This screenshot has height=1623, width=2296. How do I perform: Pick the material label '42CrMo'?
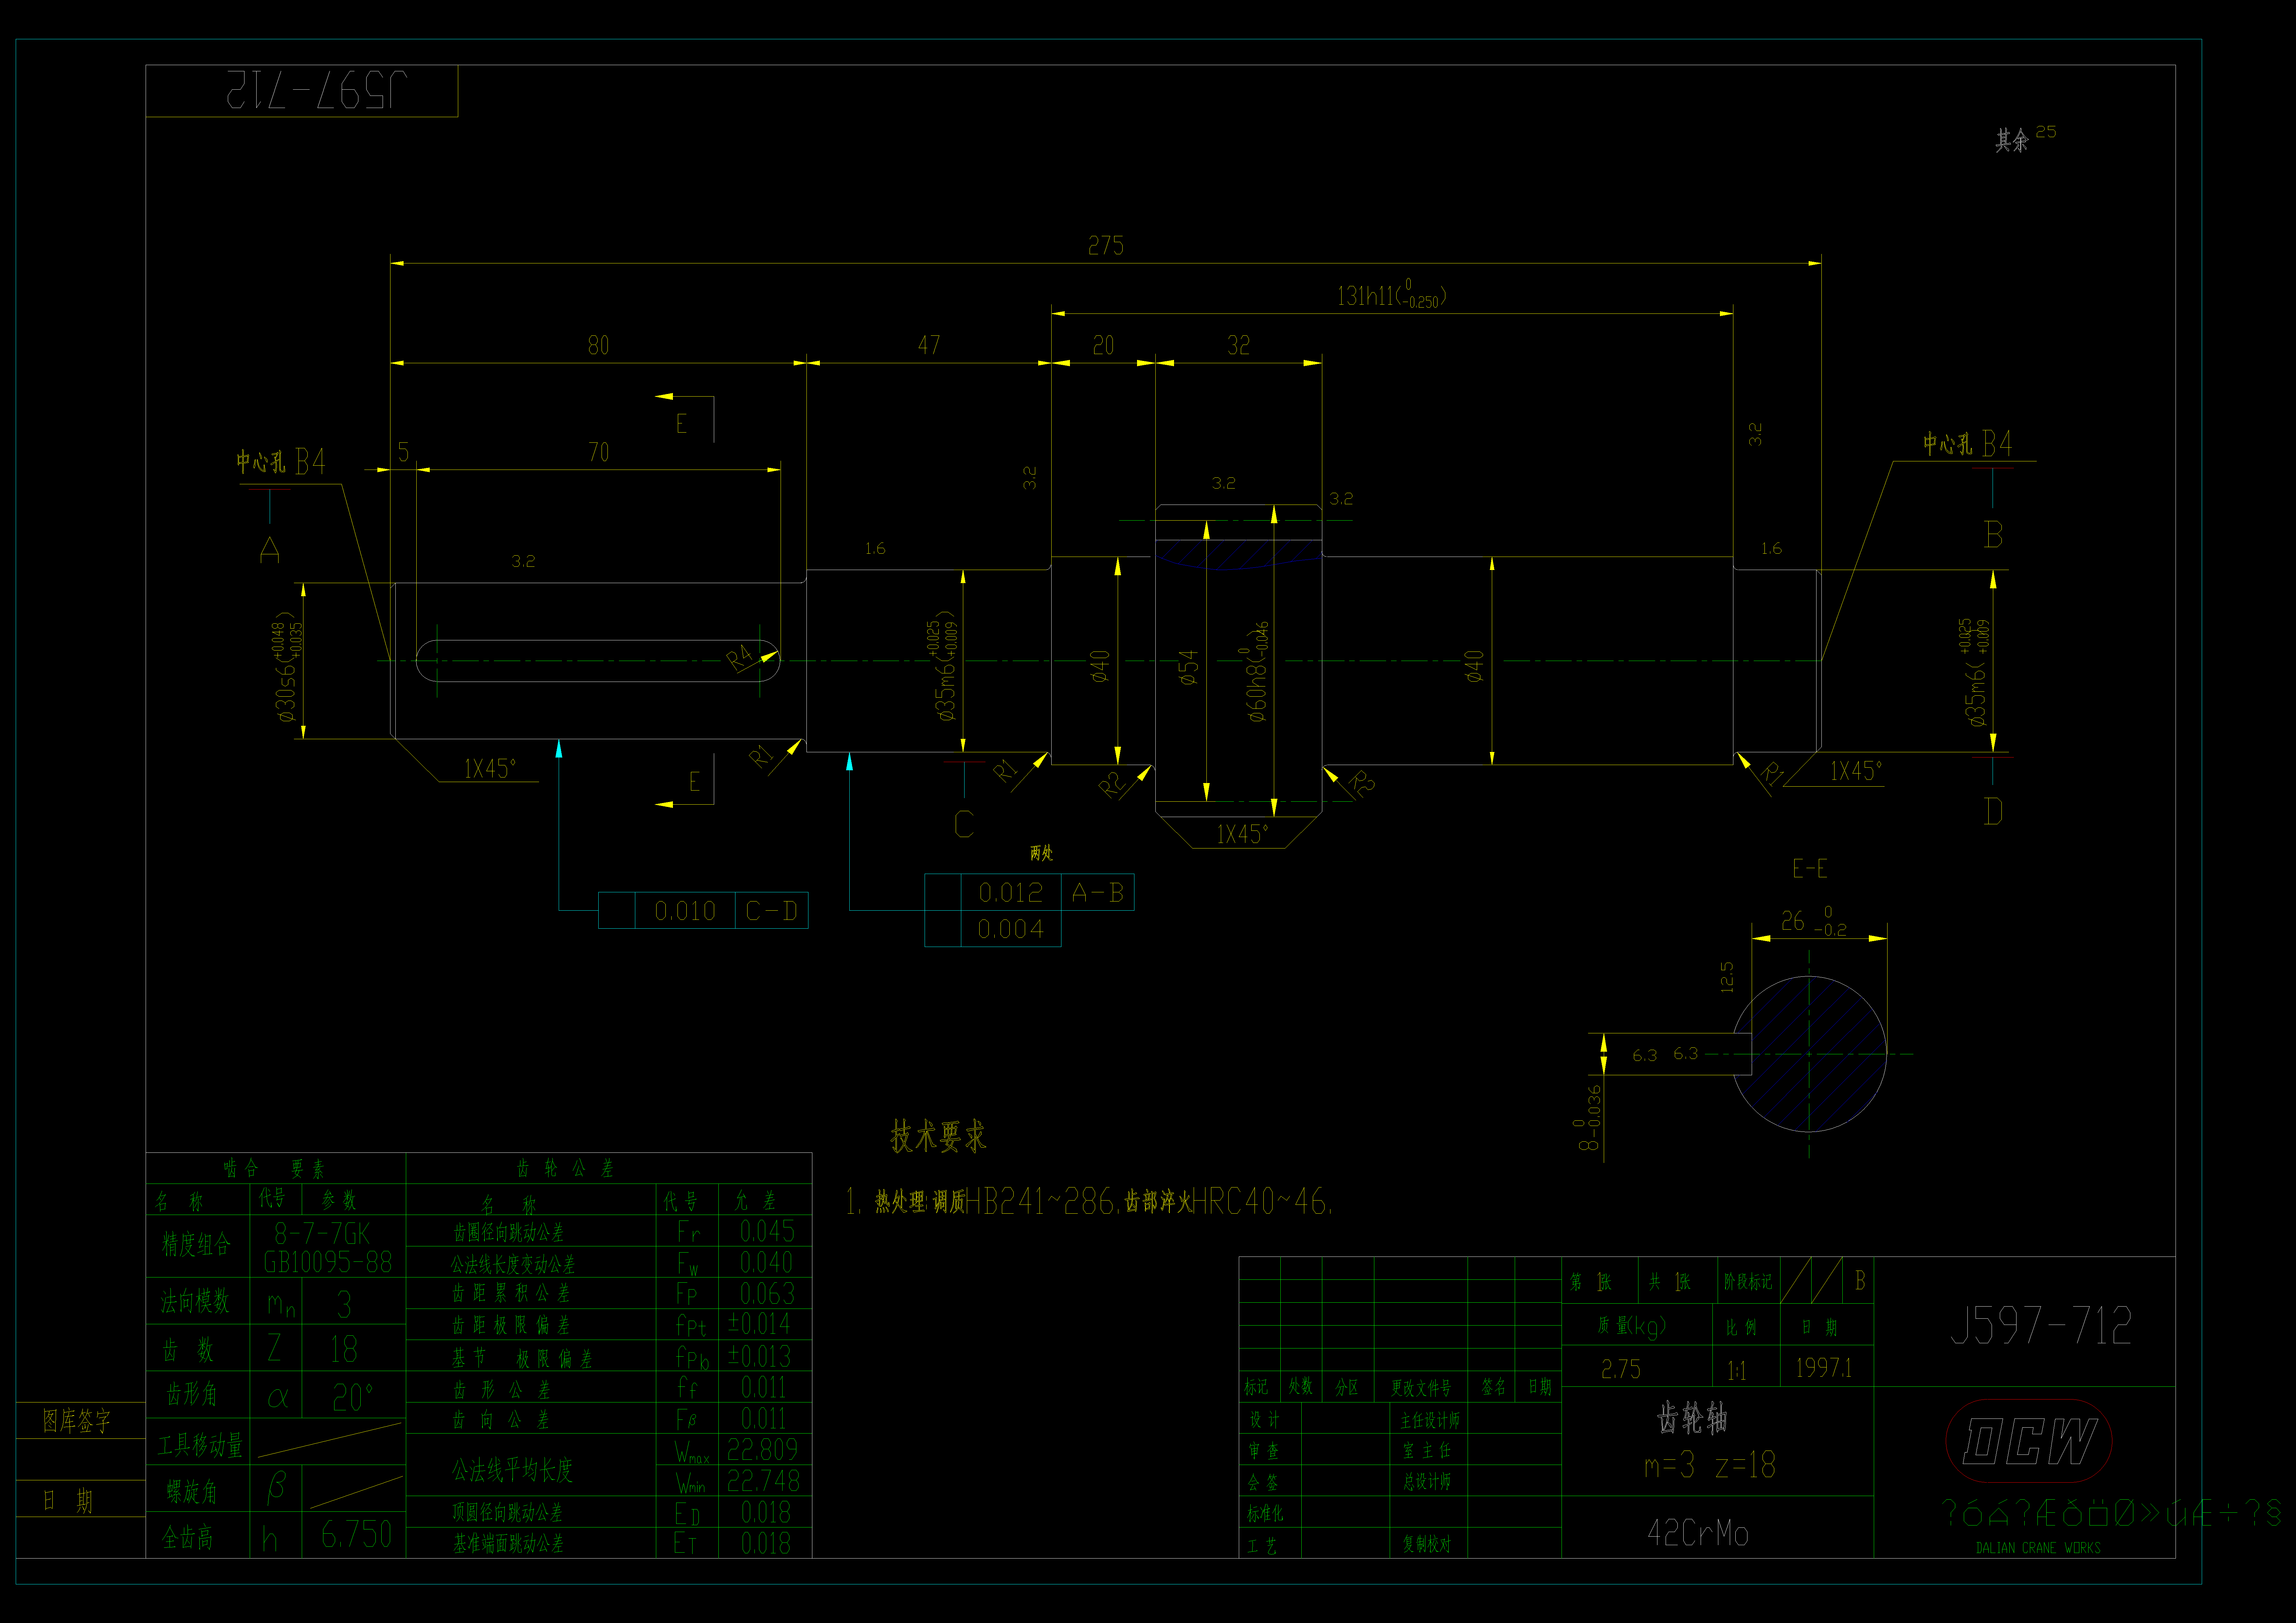[1698, 1533]
